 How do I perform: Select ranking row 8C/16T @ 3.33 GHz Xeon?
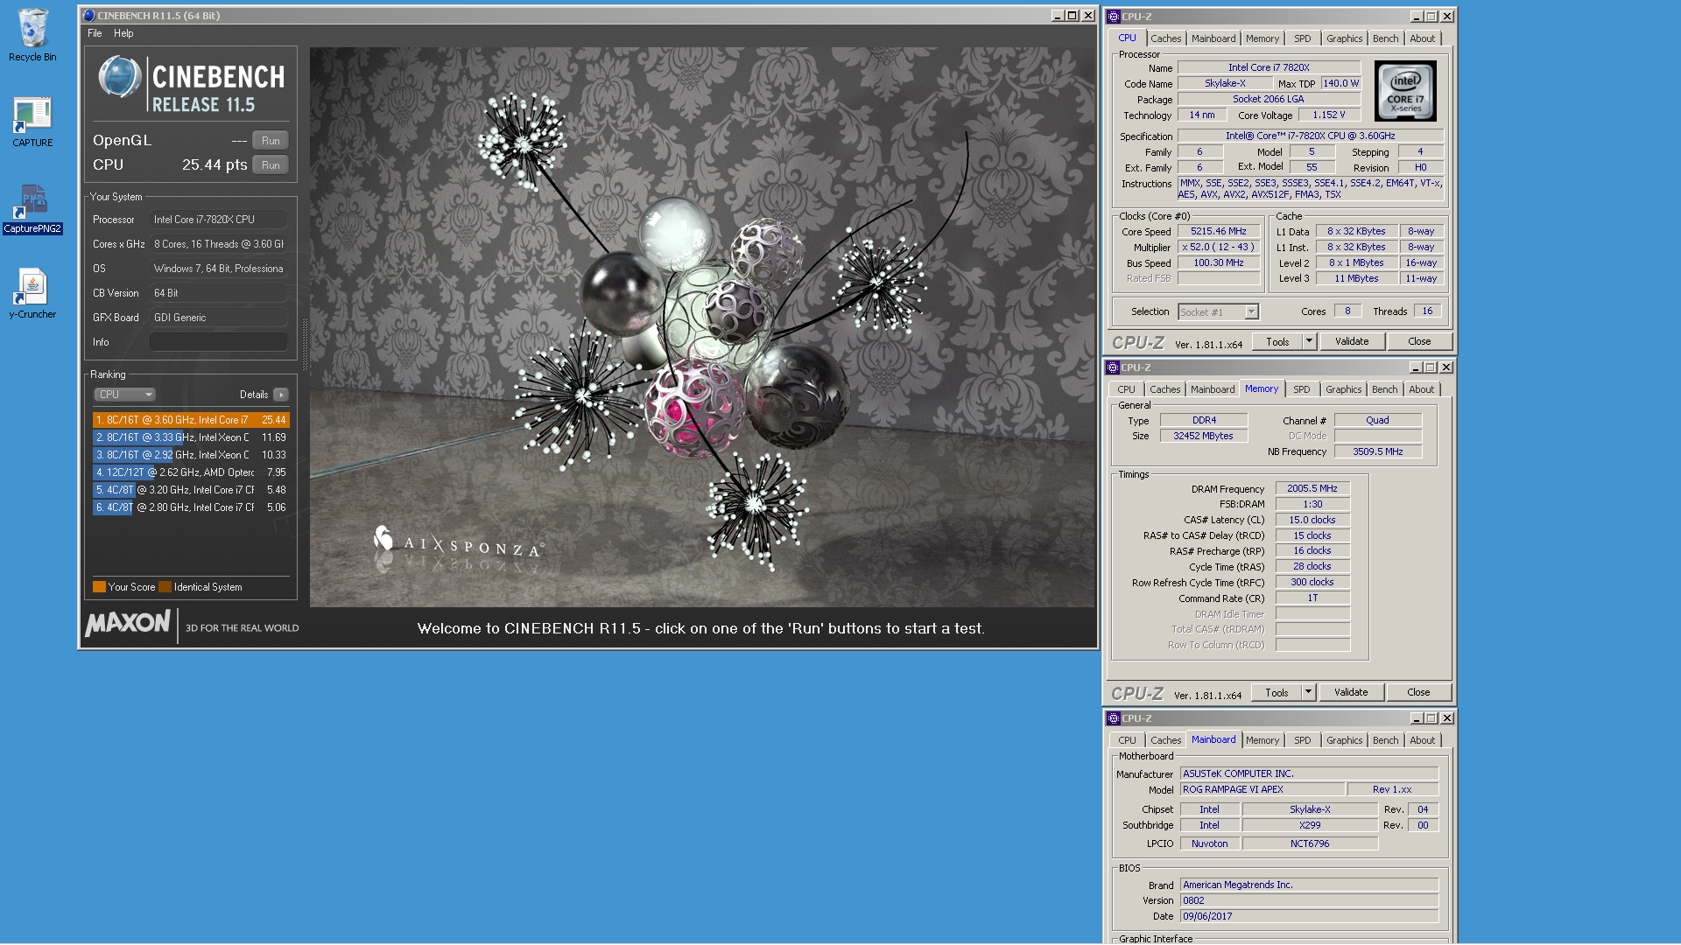[x=191, y=437]
